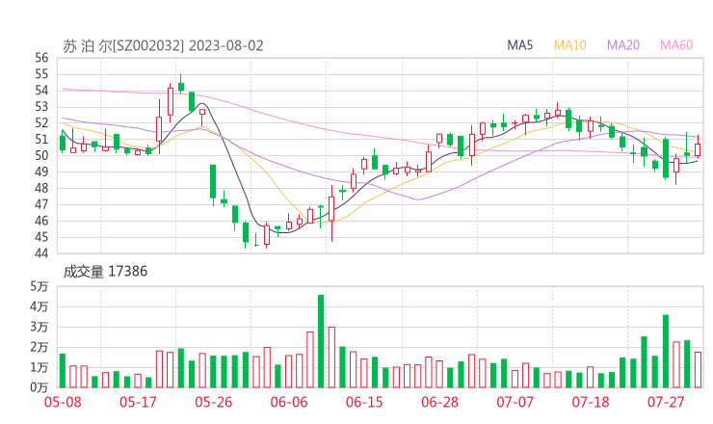Click the 06-15 date axis label
Viewport: 713px width, 424px height.
tap(364, 402)
